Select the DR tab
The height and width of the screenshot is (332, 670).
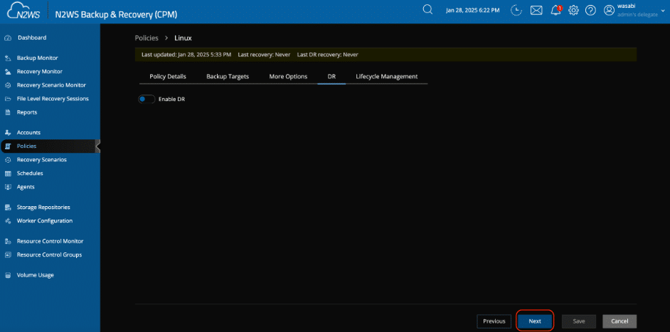point(331,77)
